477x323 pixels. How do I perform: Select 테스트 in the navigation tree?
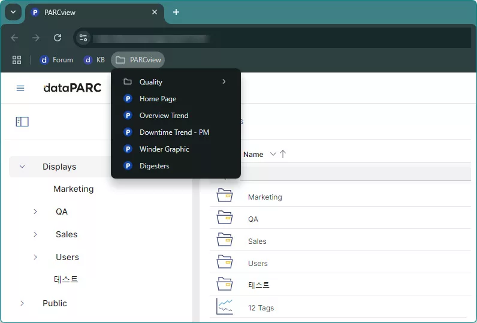(x=66, y=279)
